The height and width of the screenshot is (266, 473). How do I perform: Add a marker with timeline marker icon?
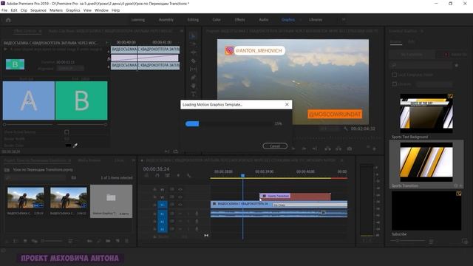[x=178, y=176]
